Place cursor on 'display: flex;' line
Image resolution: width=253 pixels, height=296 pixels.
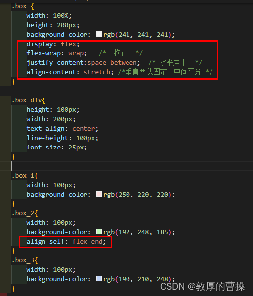click(x=53, y=44)
